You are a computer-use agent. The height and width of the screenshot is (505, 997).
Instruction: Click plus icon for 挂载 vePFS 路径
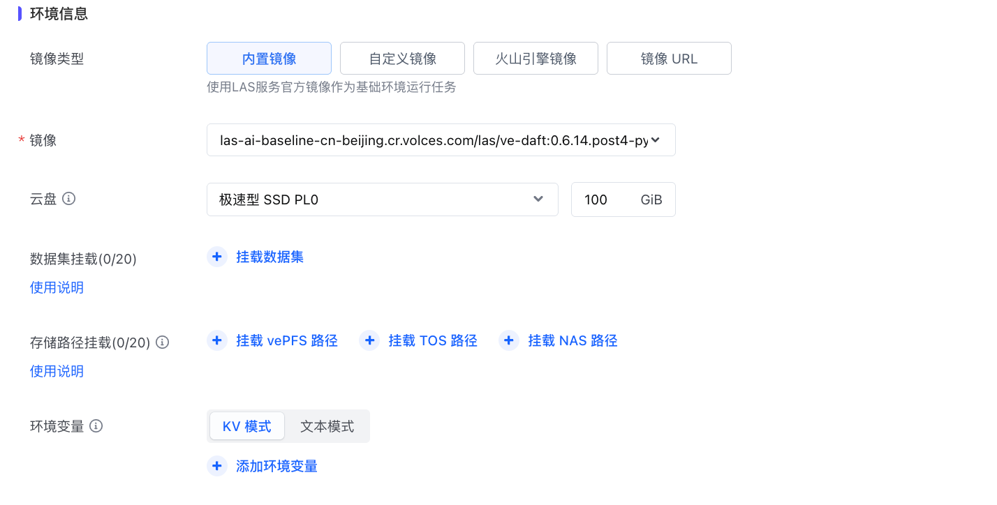[217, 340]
